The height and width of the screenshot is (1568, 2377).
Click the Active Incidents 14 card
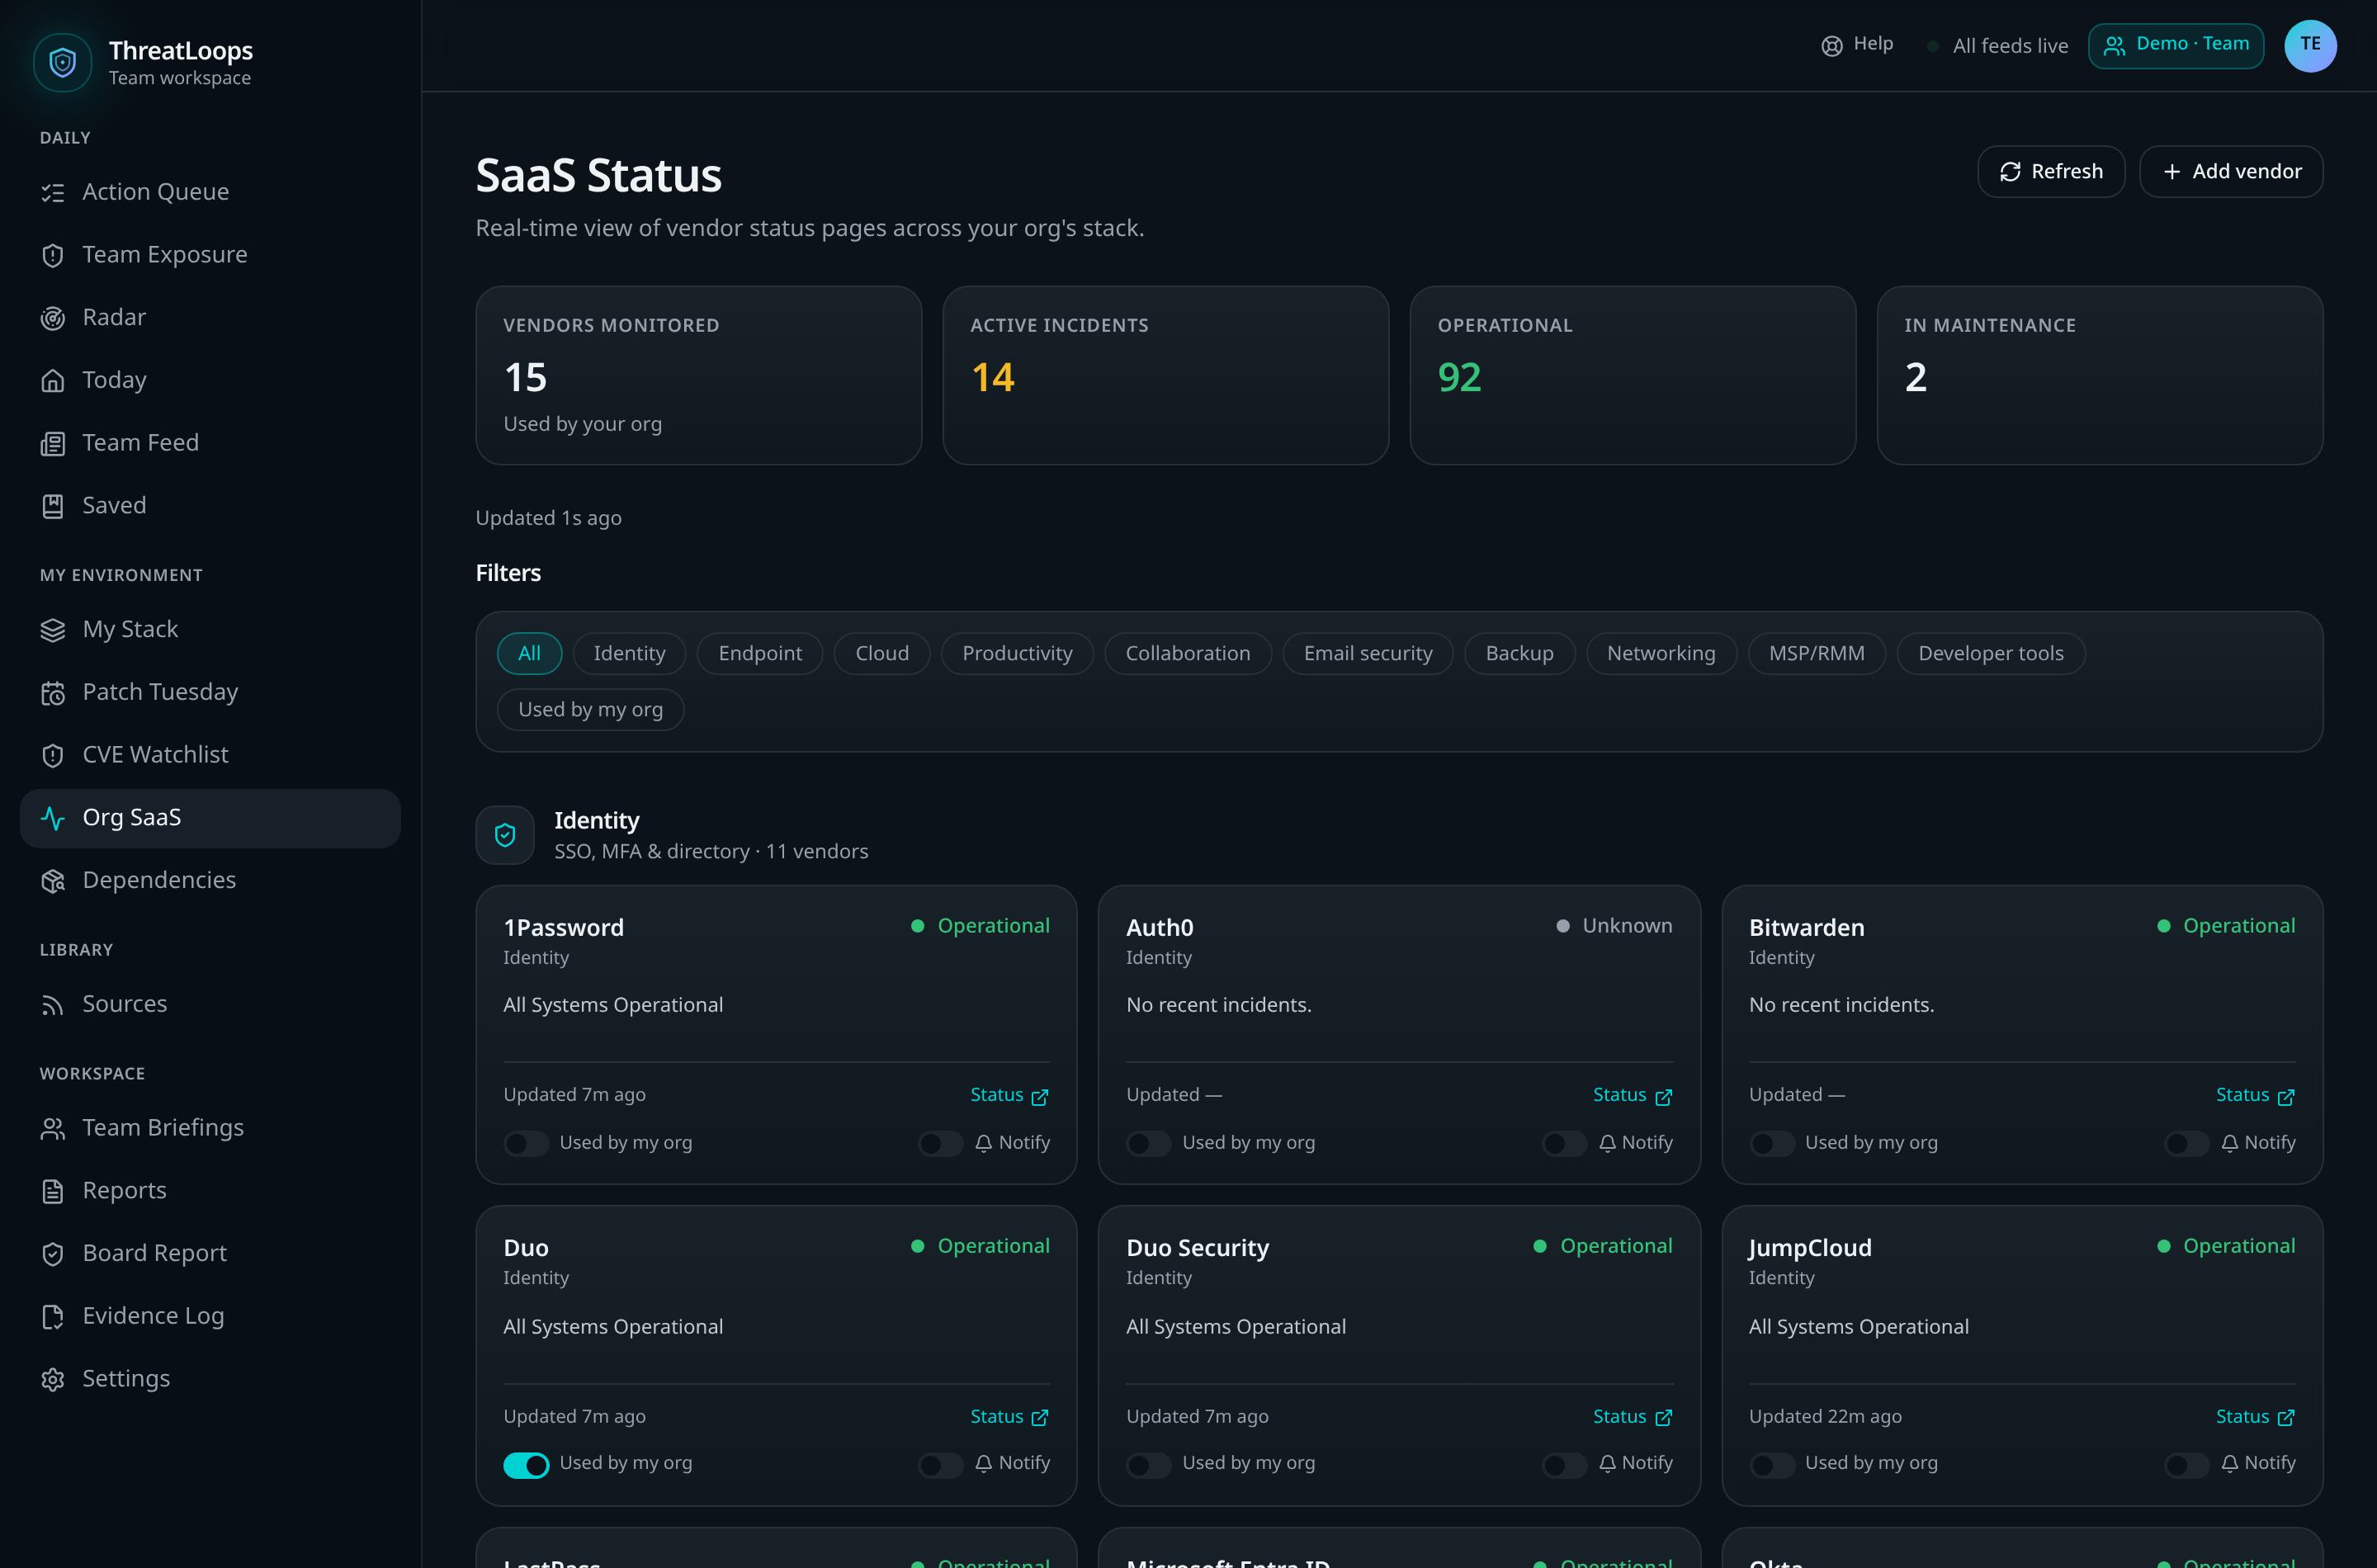pyautogui.click(x=1166, y=376)
